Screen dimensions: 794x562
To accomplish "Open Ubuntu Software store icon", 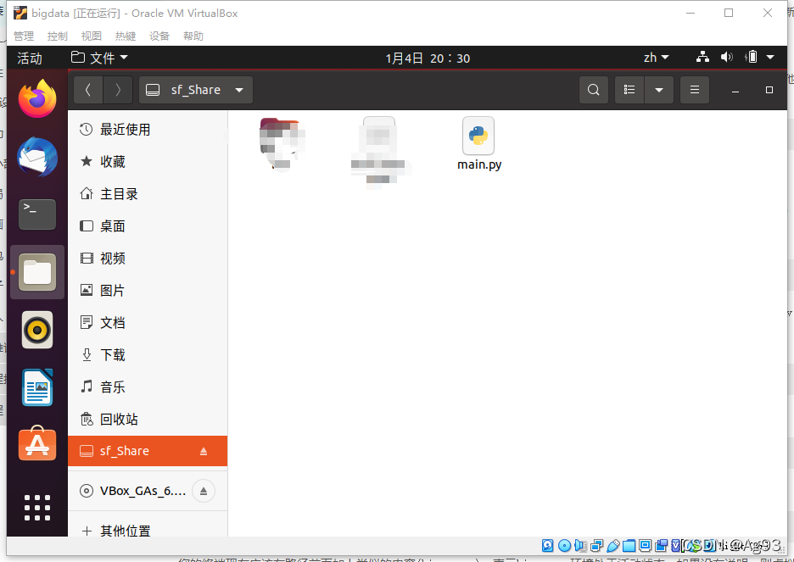I will (37, 443).
